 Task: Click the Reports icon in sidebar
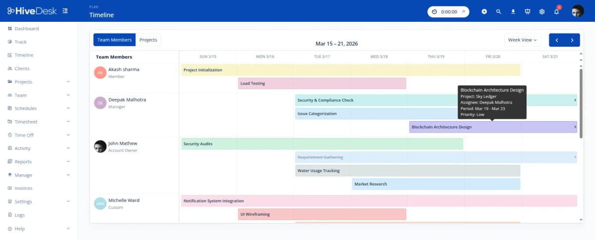tap(10, 162)
